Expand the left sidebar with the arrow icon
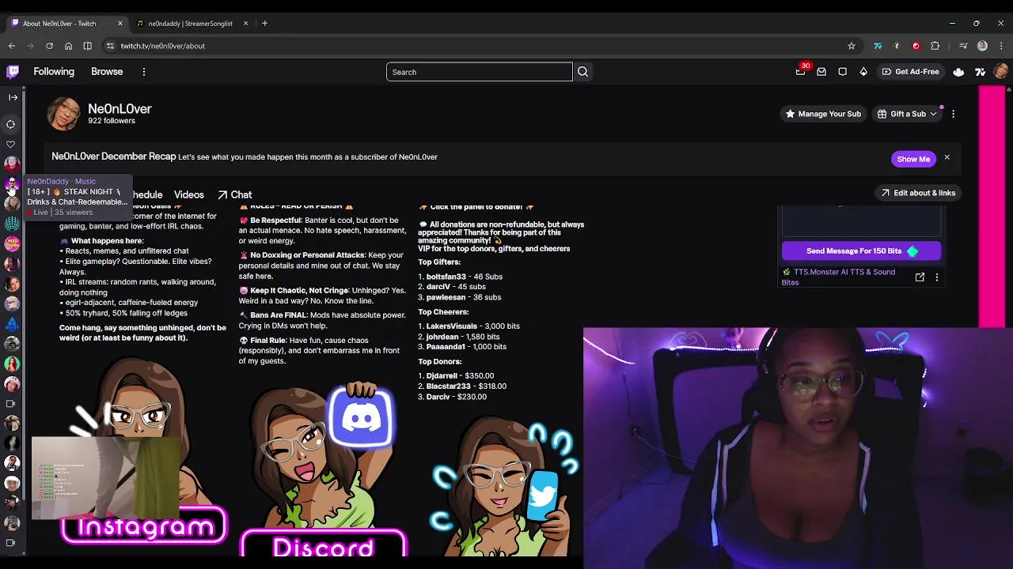Image resolution: width=1013 pixels, height=569 pixels. [13, 97]
